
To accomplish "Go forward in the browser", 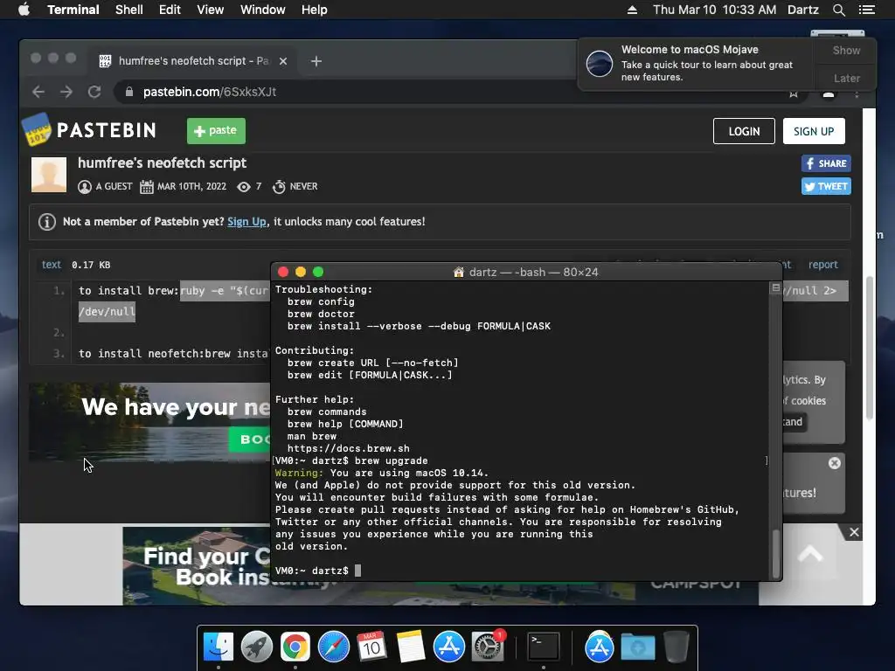I will tap(66, 92).
